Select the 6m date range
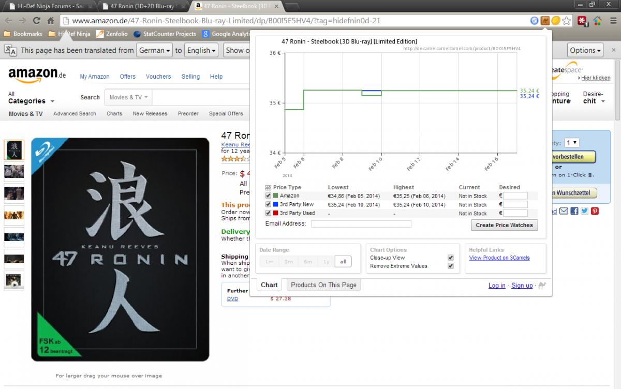Viewport: 621px width, 389px height. tap(308, 262)
